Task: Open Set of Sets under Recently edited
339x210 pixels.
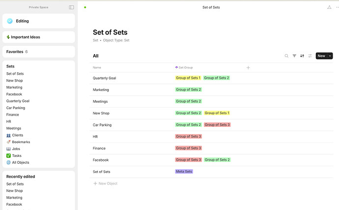Action: coord(15,184)
